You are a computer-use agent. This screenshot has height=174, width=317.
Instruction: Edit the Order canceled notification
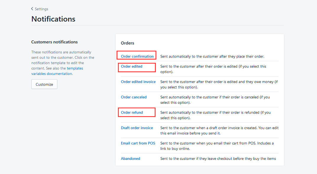(134, 97)
